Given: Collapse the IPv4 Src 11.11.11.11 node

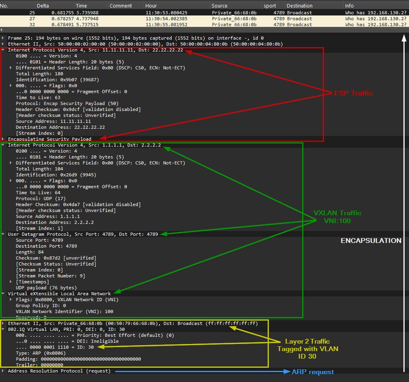Looking at the screenshot, I should [x=3, y=50].
